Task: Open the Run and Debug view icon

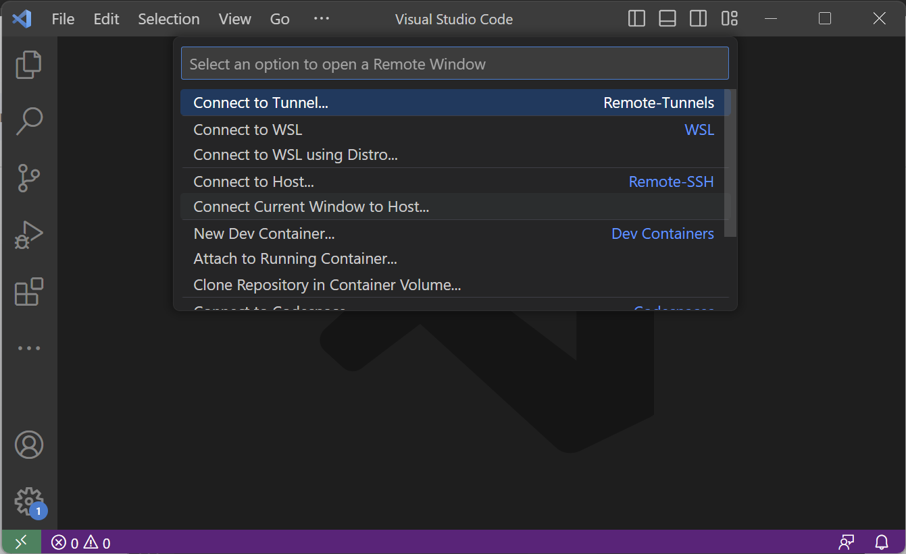Action: coord(28,235)
